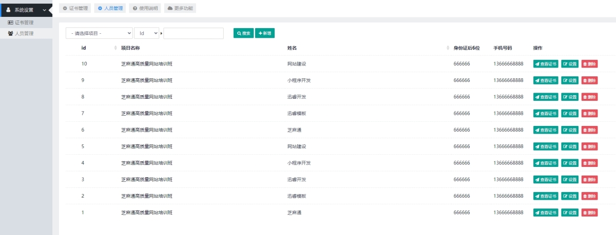Open 设置 for row id 5

click(570, 146)
